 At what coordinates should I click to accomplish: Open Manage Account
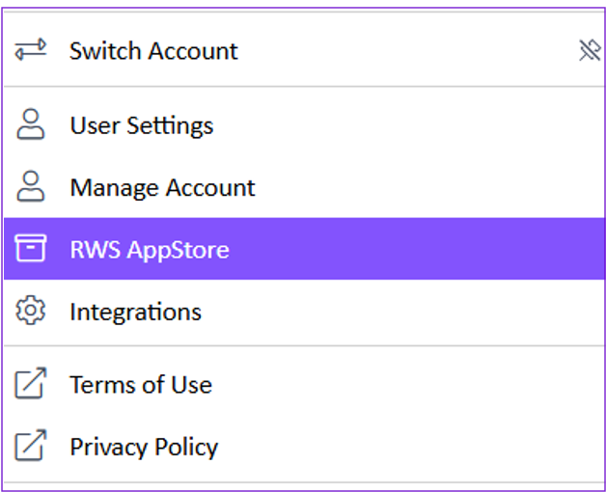tap(304, 187)
